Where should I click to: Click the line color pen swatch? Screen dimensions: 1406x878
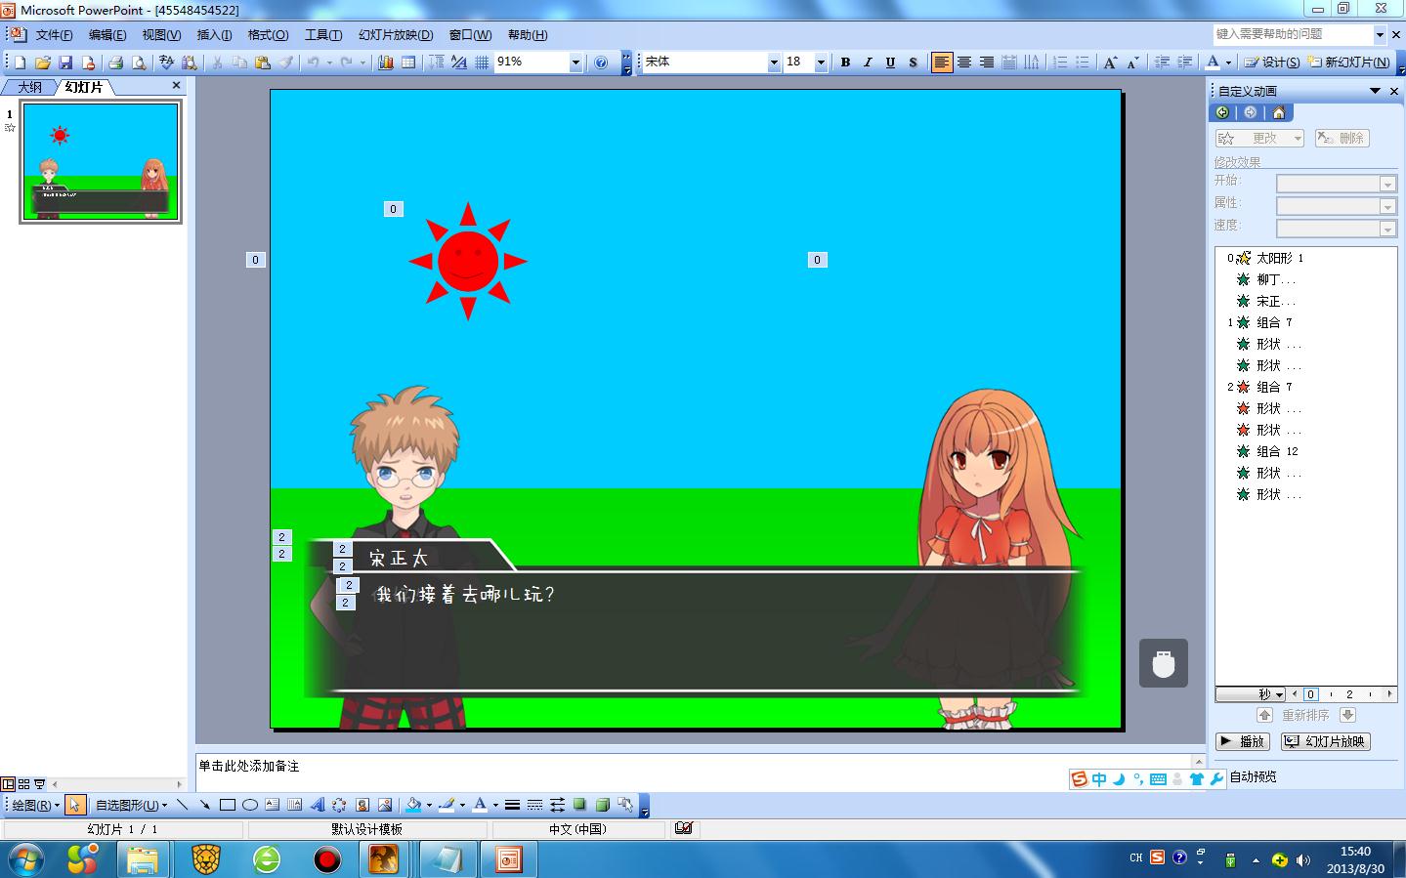[x=447, y=805]
